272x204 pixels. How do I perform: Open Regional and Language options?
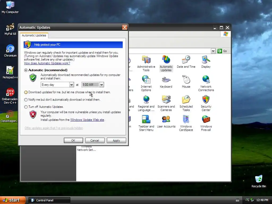[x=146, y=103]
